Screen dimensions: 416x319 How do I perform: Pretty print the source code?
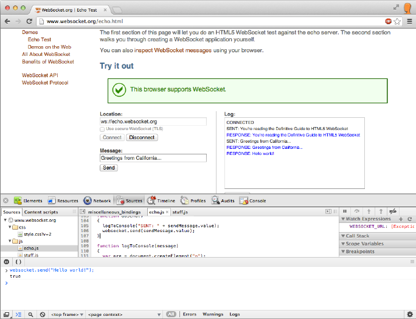[x=18, y=262]
